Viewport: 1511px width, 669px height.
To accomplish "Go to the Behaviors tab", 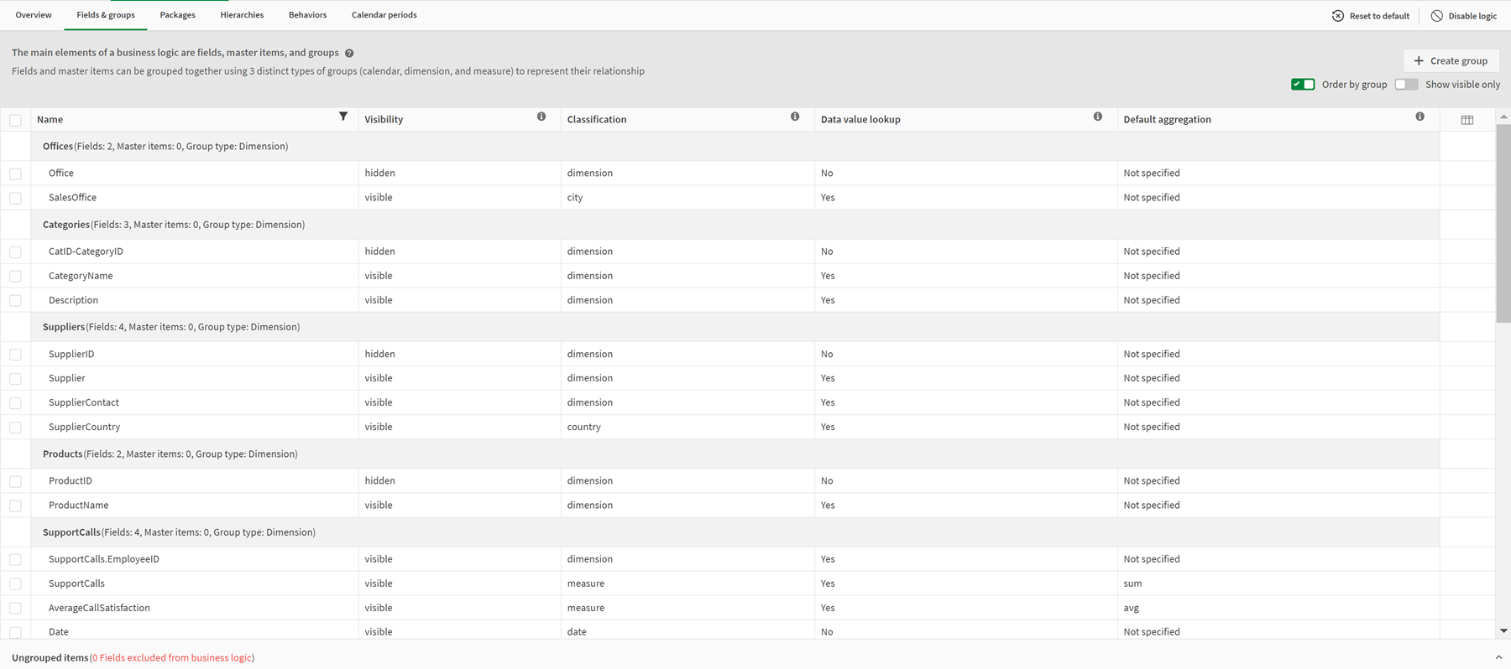I will [308, 15].
